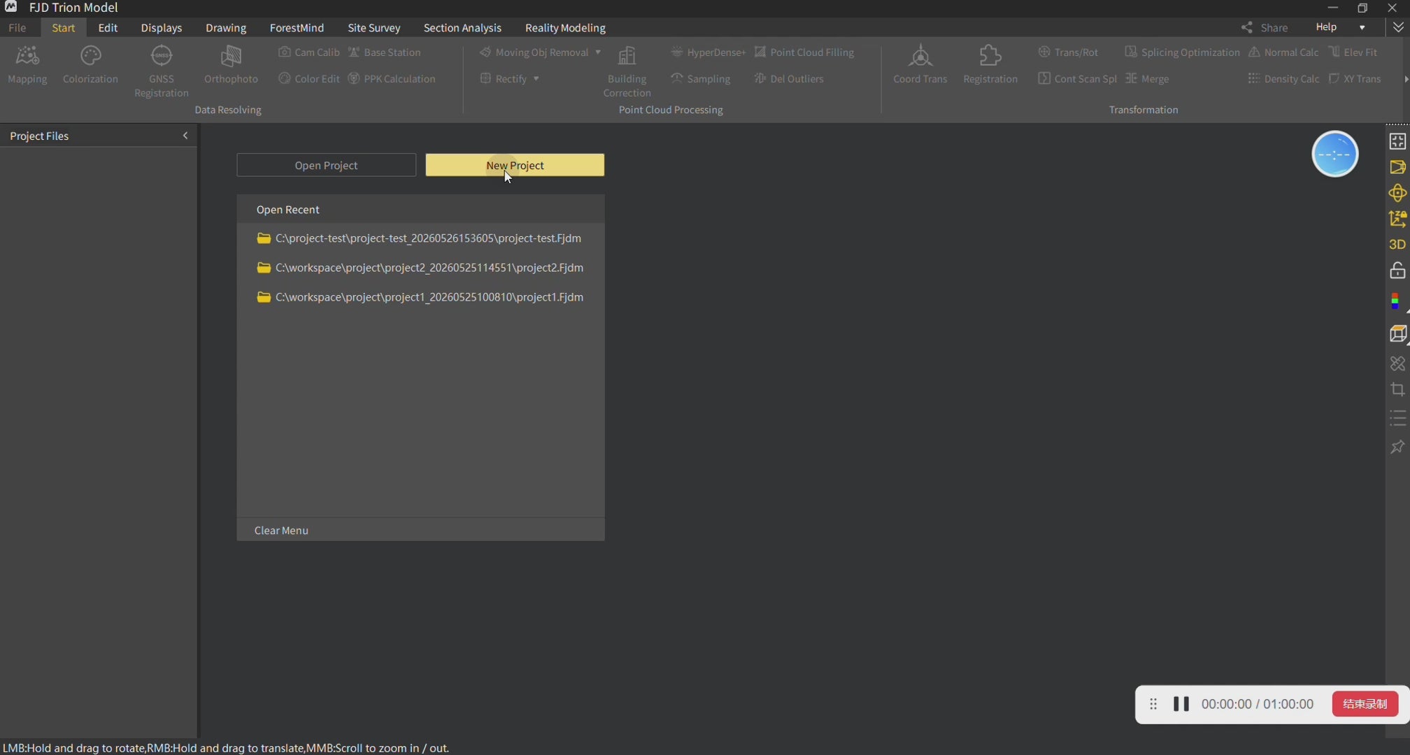Screen dimensions: 1410x755
Task: Open recent project project-test.Fjdm
Action: click(420, 238)
